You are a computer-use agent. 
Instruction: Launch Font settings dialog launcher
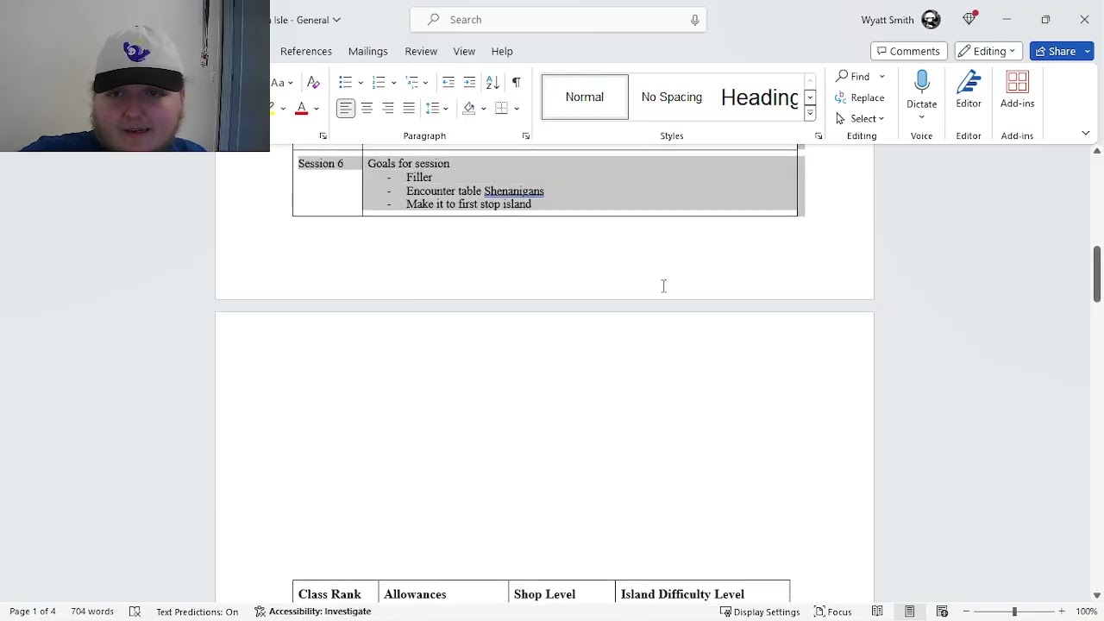pos(323,136)
